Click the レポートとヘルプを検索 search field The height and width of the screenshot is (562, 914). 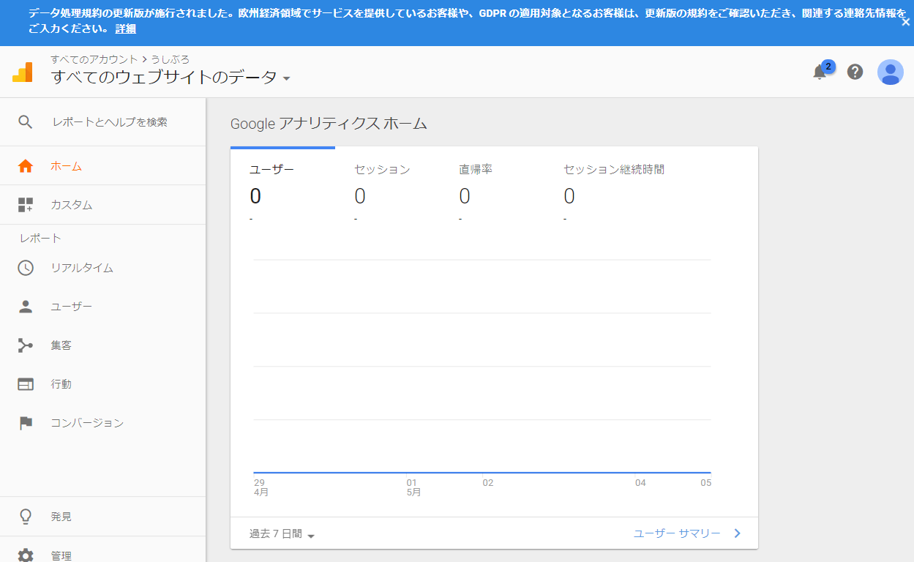click(110, 122)
